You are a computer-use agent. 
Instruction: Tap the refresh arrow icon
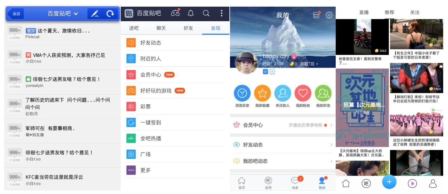(110, 14)
